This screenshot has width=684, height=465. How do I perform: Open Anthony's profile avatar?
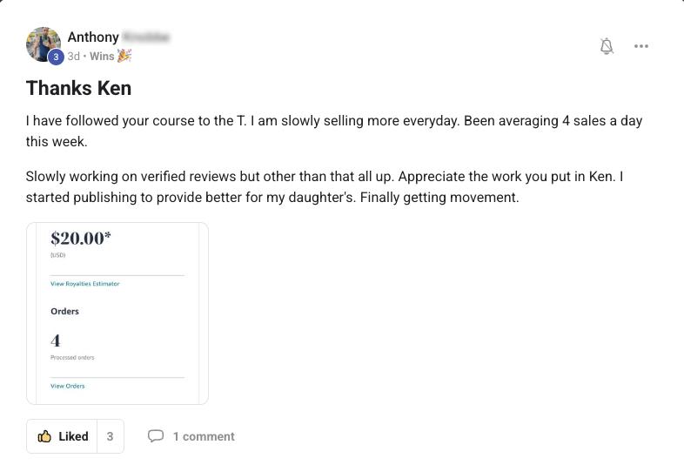pyautogui.click(x=44, y=44)
